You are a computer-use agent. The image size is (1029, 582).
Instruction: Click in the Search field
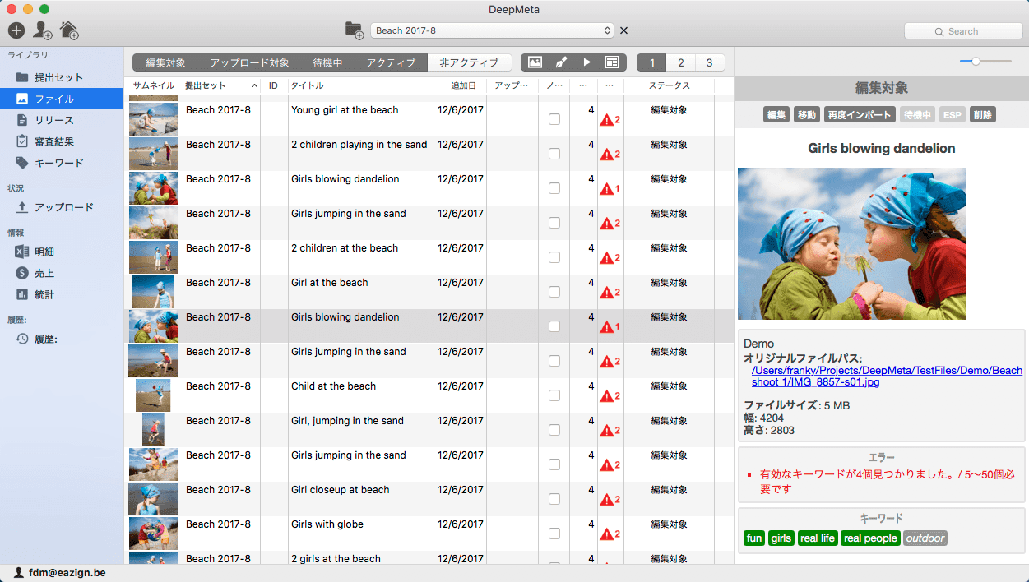pyautogui.click(x=963, y=31)
